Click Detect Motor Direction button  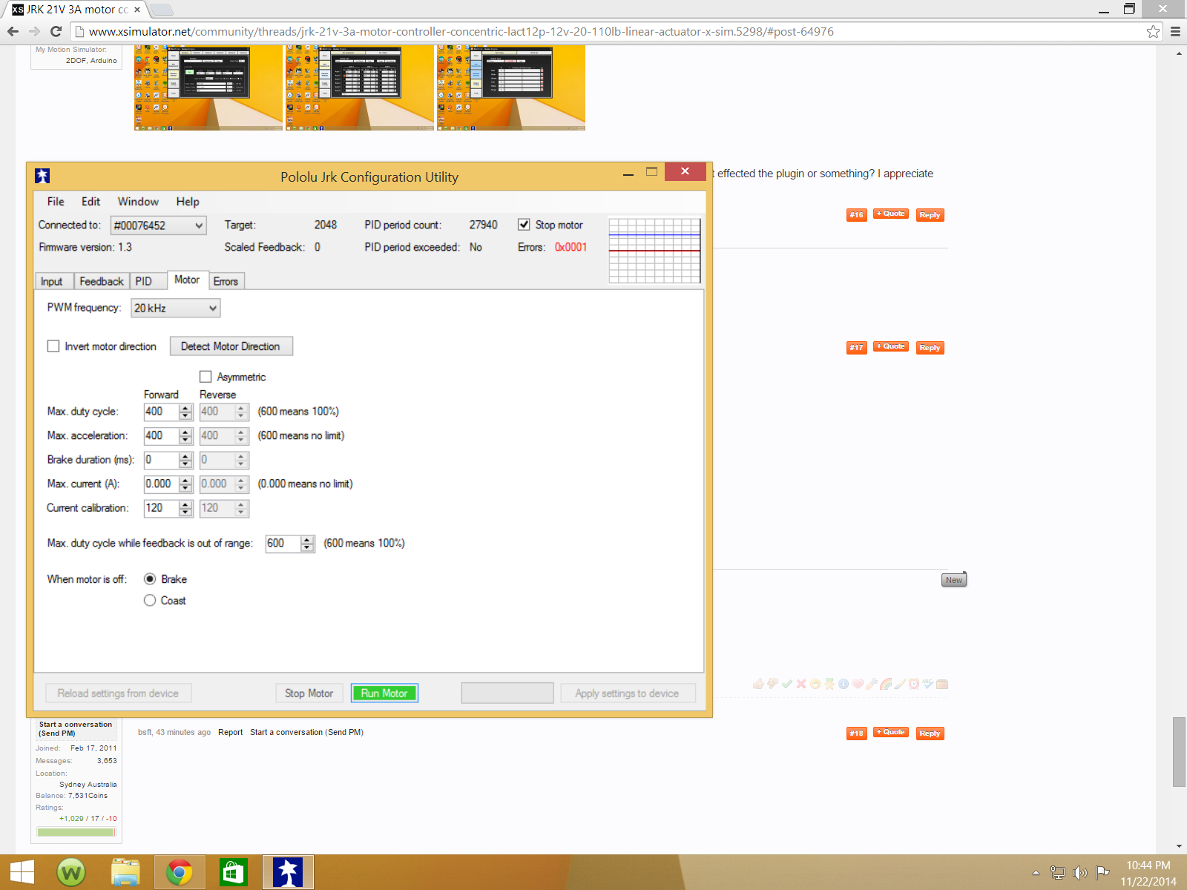pyautogui.click(x=231, y=346)
